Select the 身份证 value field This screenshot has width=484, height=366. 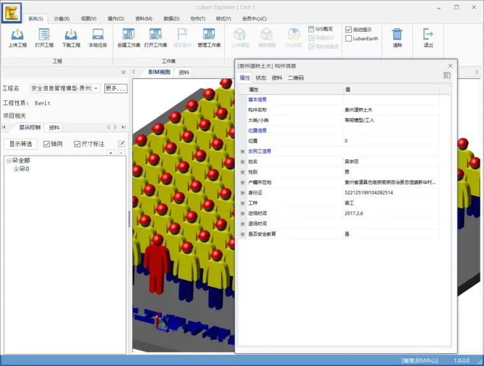[392, 193]
